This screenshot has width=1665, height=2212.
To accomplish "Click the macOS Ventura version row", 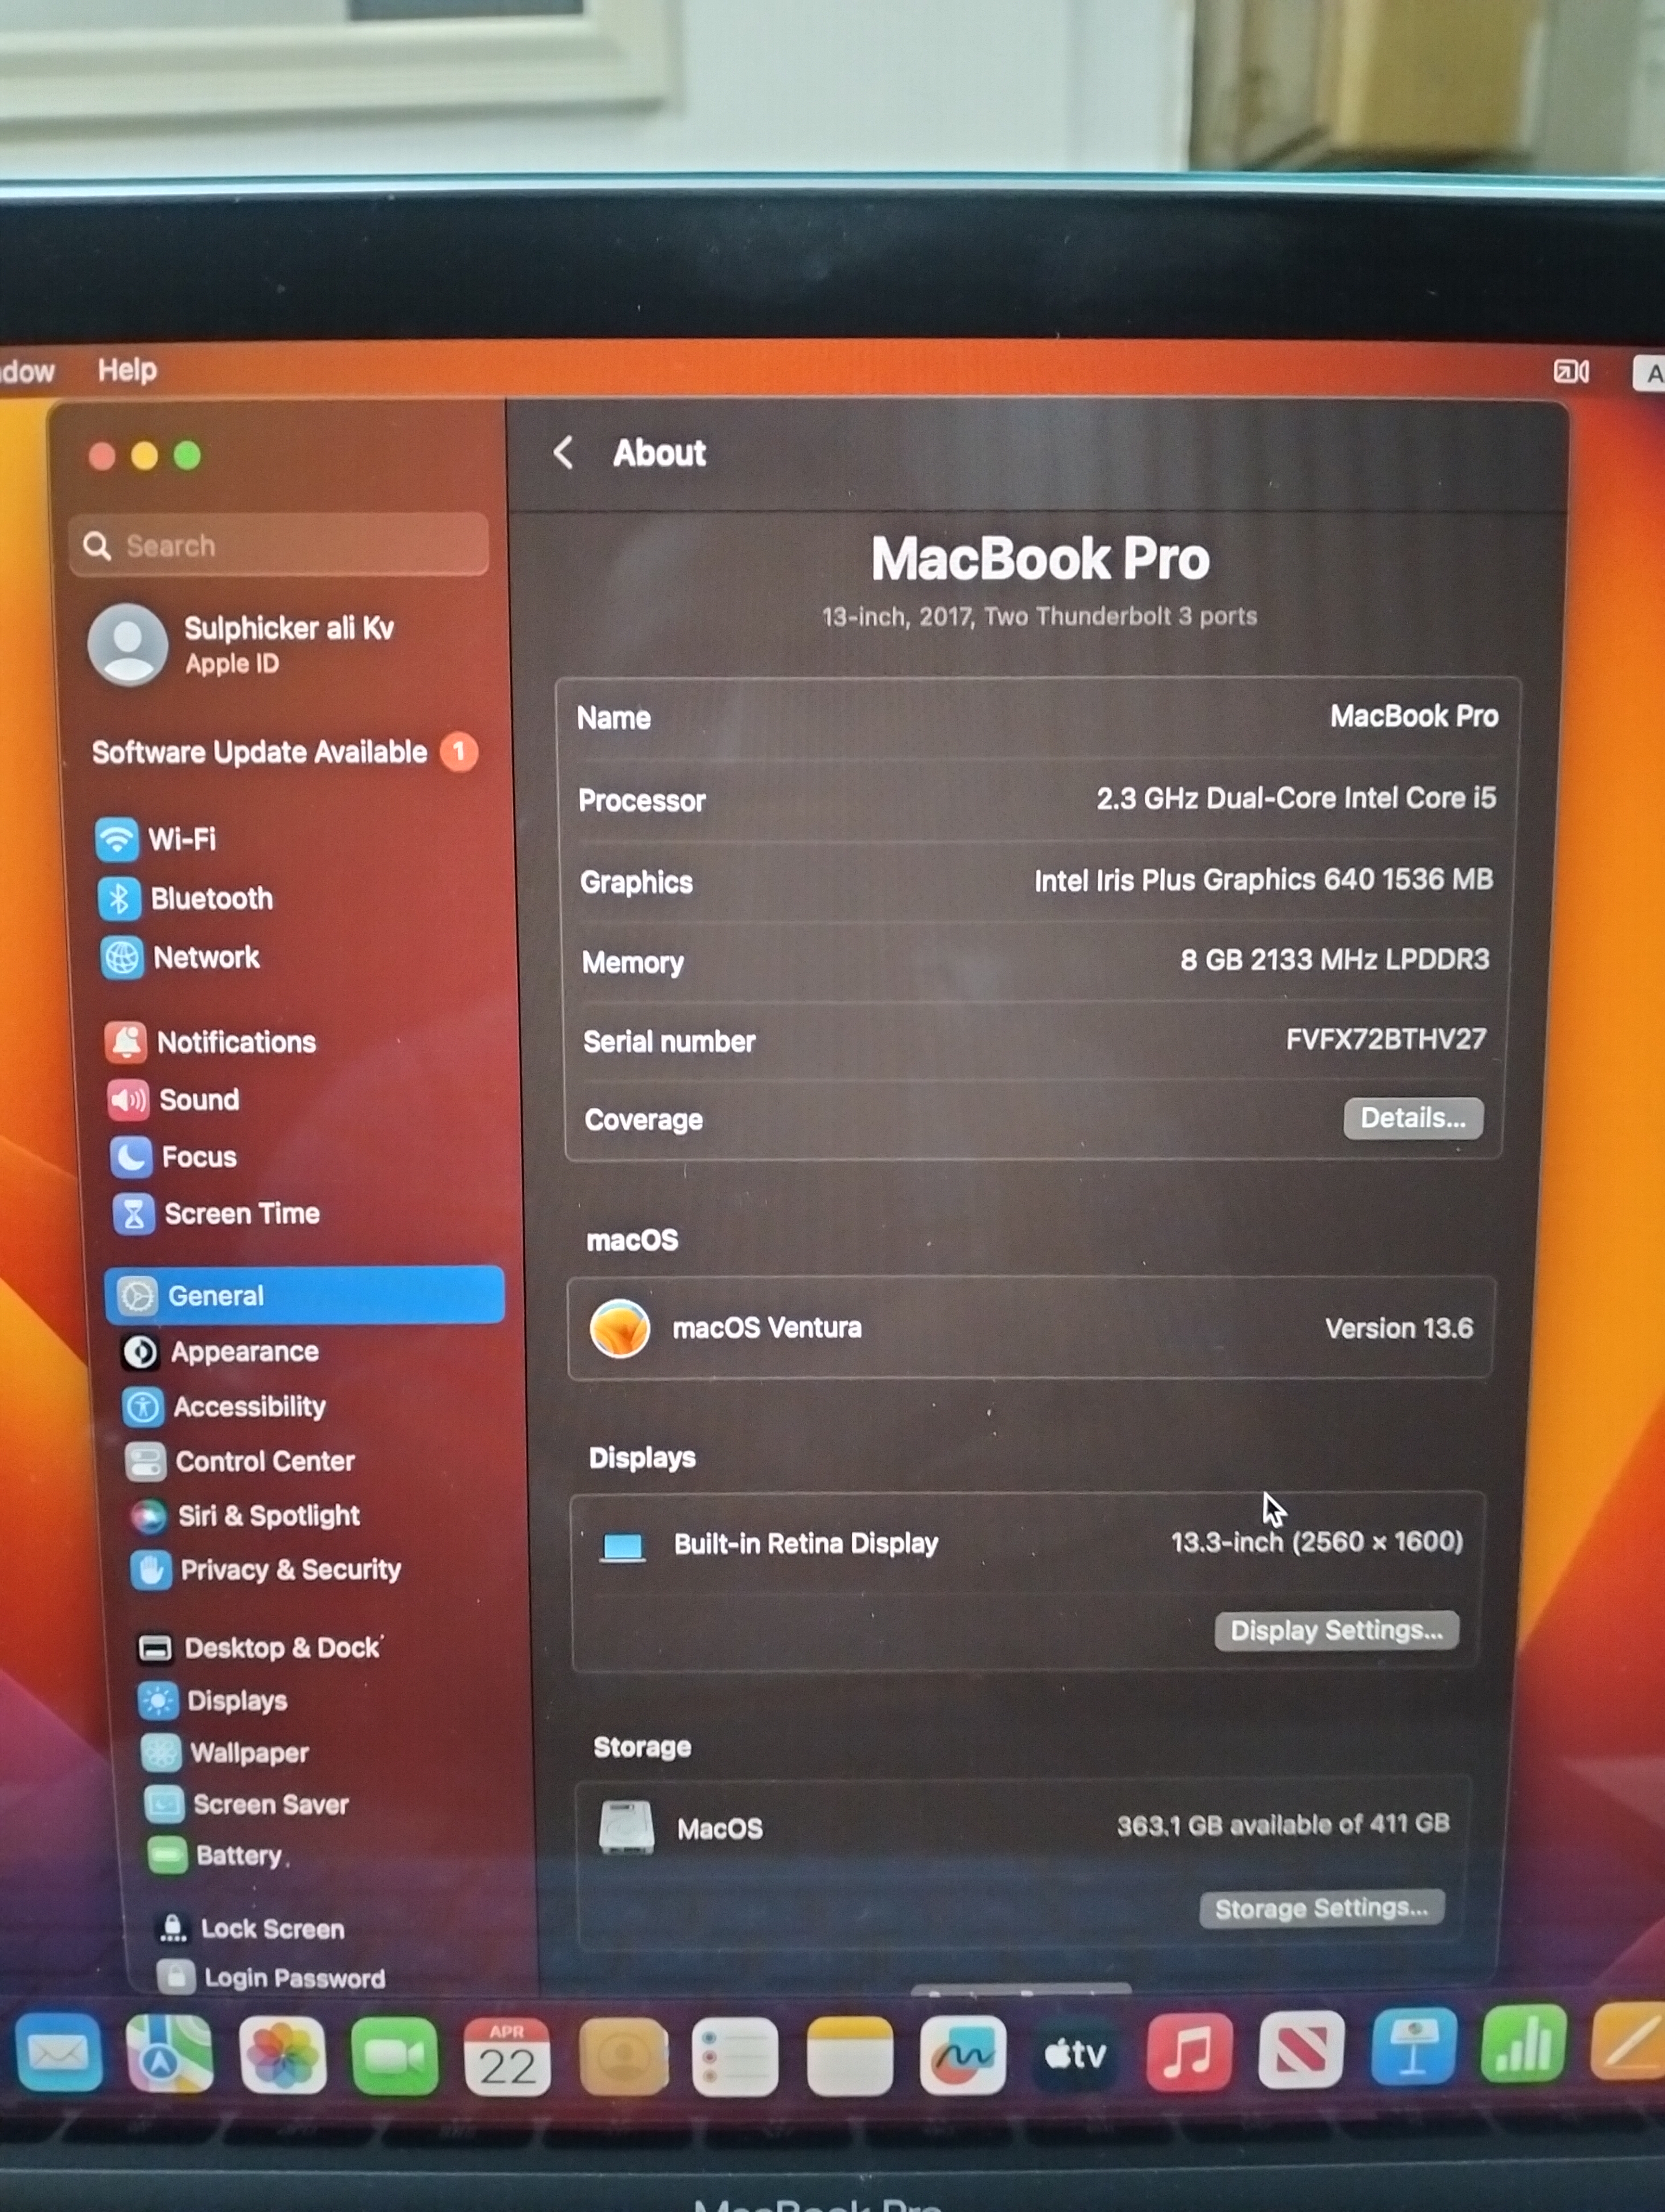I will (1030, 1328).
